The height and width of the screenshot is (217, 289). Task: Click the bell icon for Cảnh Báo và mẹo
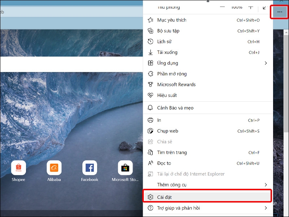(150, 108)
